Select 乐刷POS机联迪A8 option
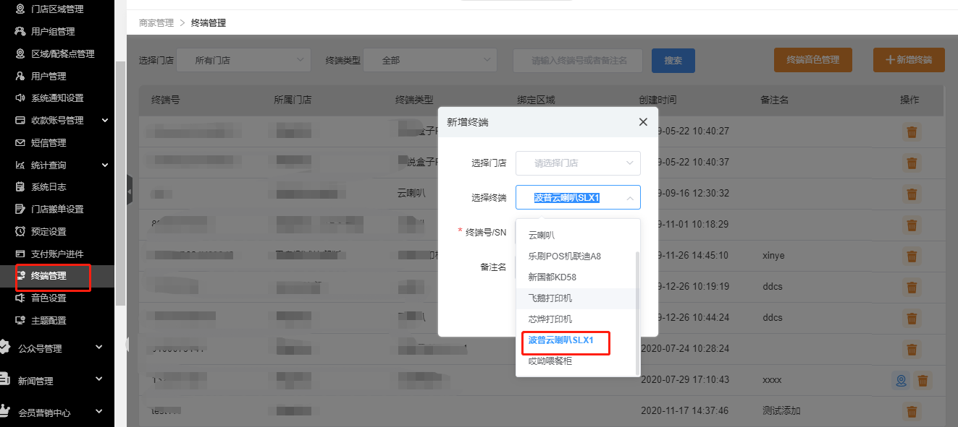 pyautogui.click(x=565, y=256)
